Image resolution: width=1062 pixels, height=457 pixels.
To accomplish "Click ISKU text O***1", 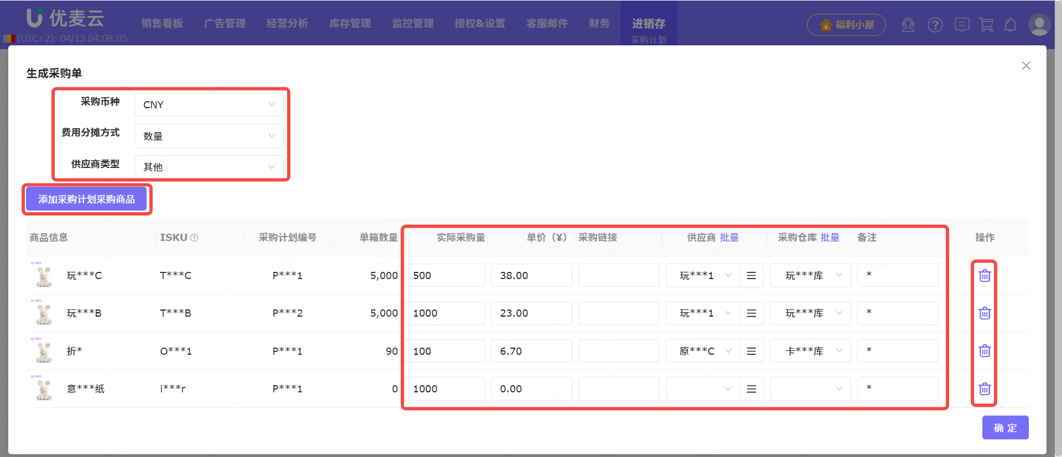I will [176, 351].
